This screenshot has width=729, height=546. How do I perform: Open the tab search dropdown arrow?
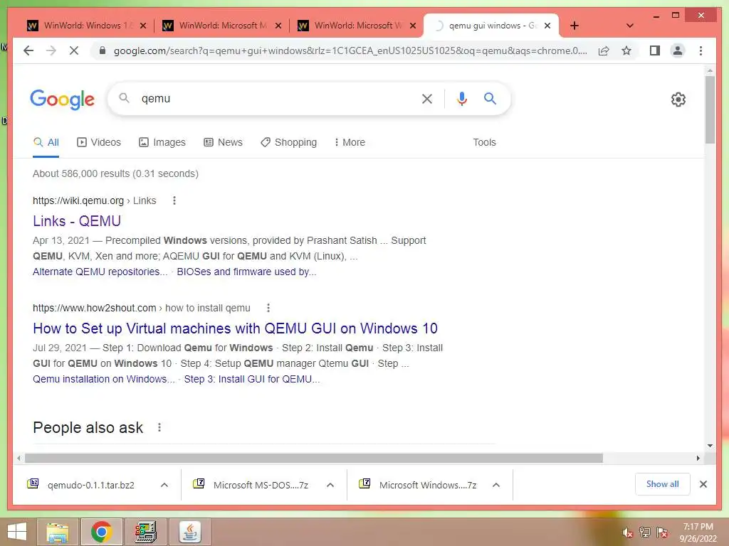pyautogui.click(x=629, y=26)
